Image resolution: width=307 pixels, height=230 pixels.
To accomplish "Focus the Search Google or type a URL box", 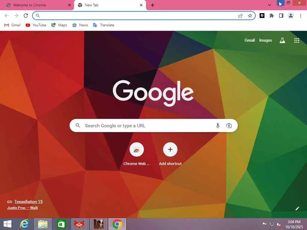I will [153, 125].
